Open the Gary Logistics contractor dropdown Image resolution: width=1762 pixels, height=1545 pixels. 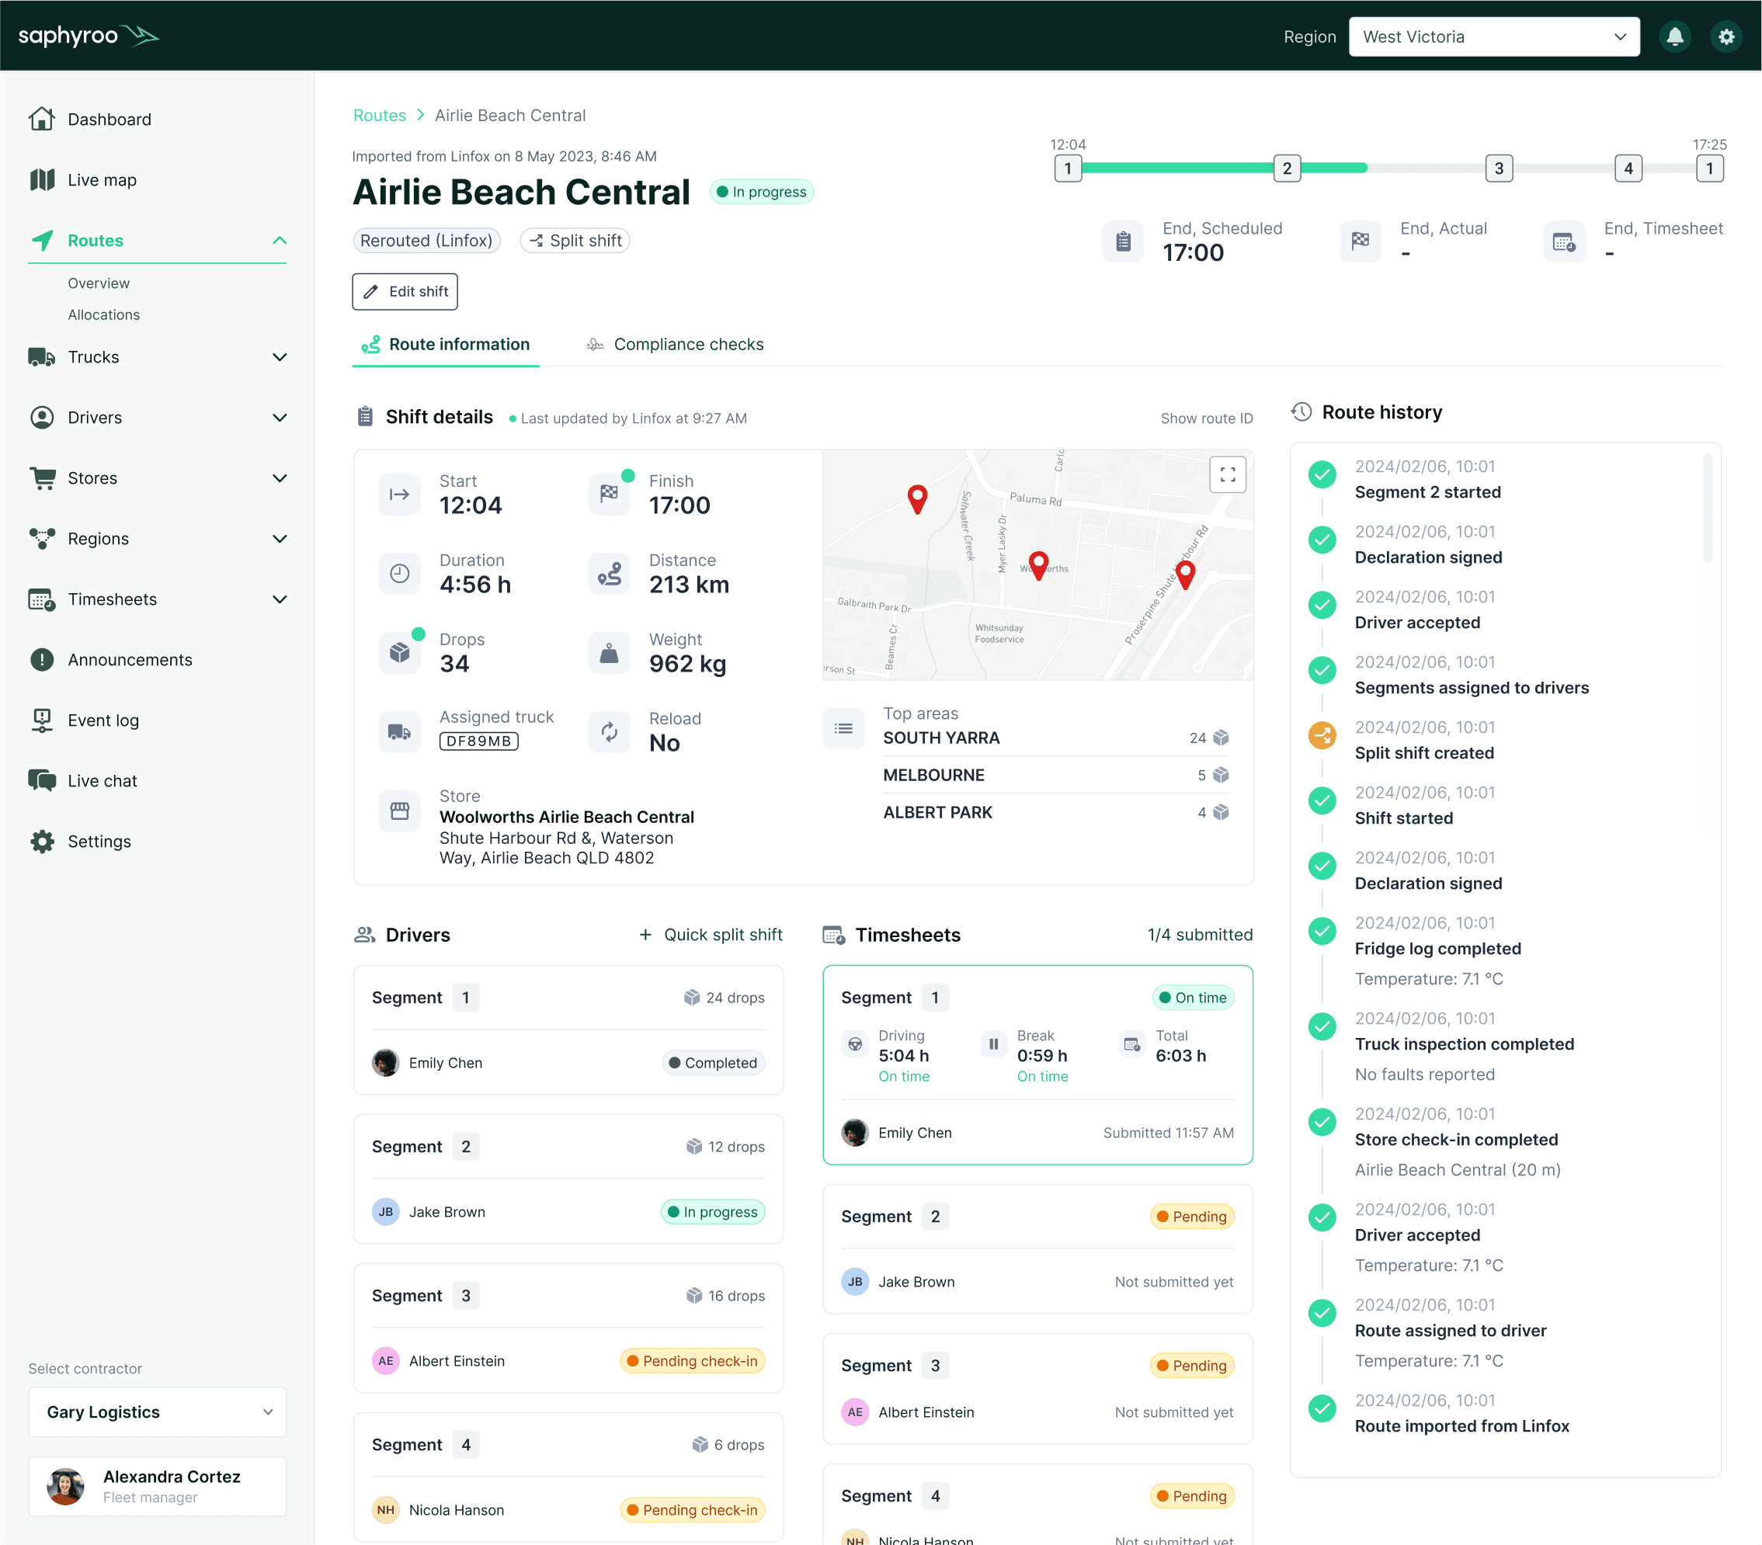157,1411
